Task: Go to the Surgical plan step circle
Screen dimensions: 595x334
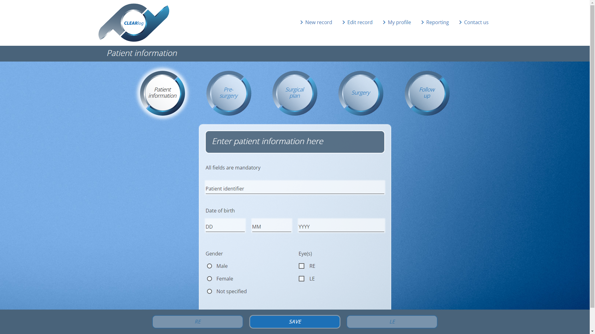Action: [295, 93]
